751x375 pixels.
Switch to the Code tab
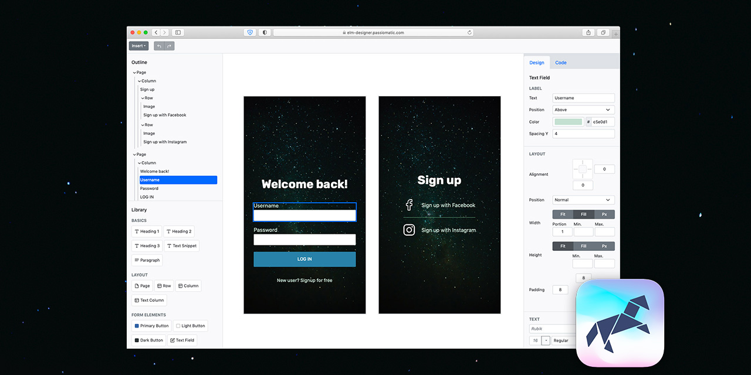click(x=561, y=63)
